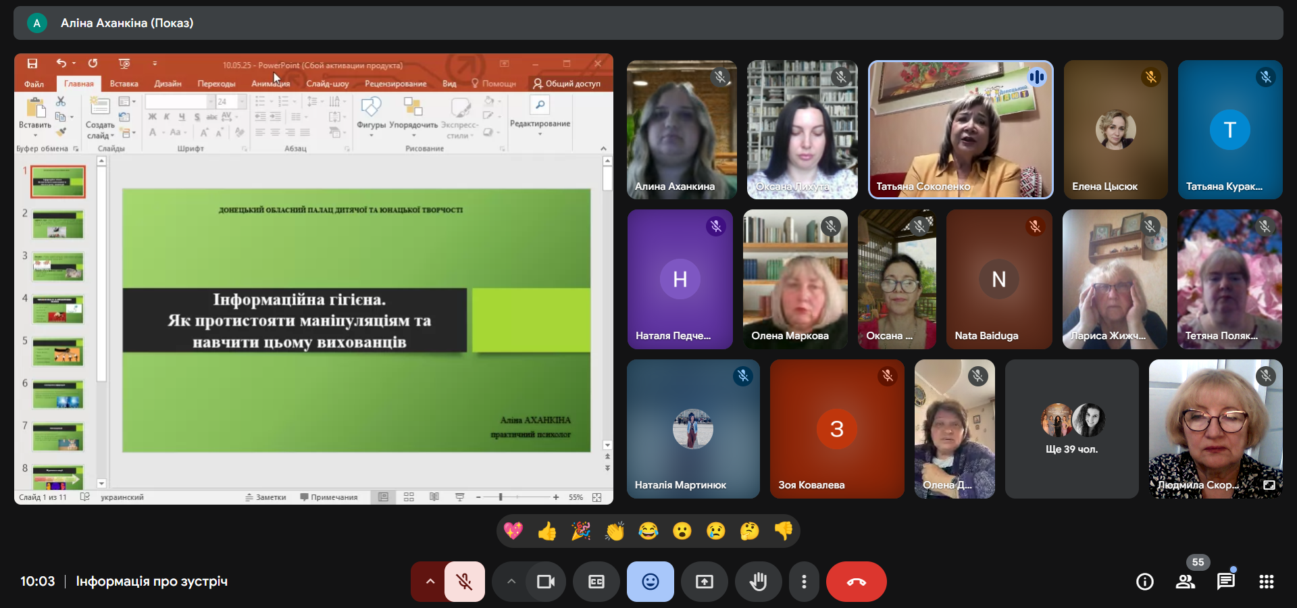1297x608 pixels.
Task: Click the present screen icon
Action: click(x=704, y=582)
